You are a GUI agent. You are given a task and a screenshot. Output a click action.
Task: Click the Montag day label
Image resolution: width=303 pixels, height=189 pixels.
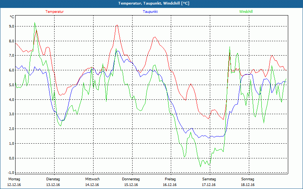14,179
